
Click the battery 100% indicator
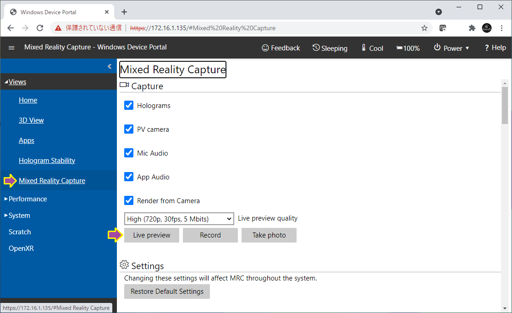pyautogui.click(x=408, y=48)
